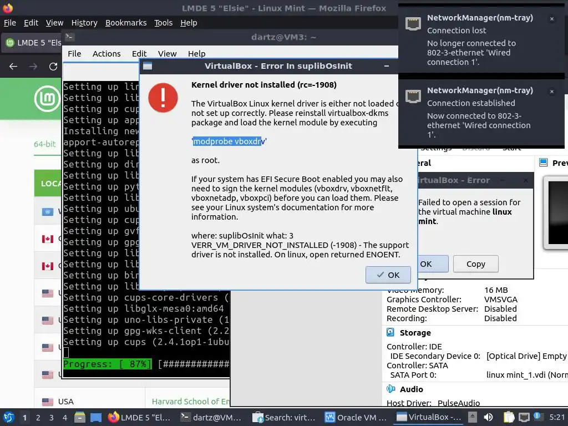Click the Firefox back arrow
The image size is (568, 426).
(x=13, y=67)
